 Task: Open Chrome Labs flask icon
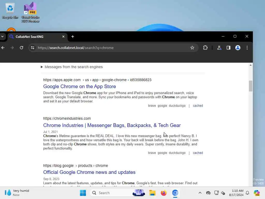219,48
